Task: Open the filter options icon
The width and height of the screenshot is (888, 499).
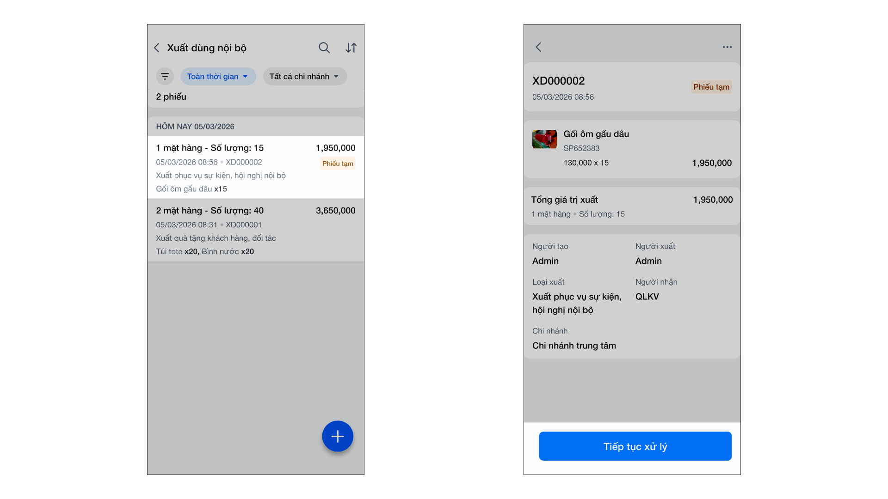Action: point(165,76)
